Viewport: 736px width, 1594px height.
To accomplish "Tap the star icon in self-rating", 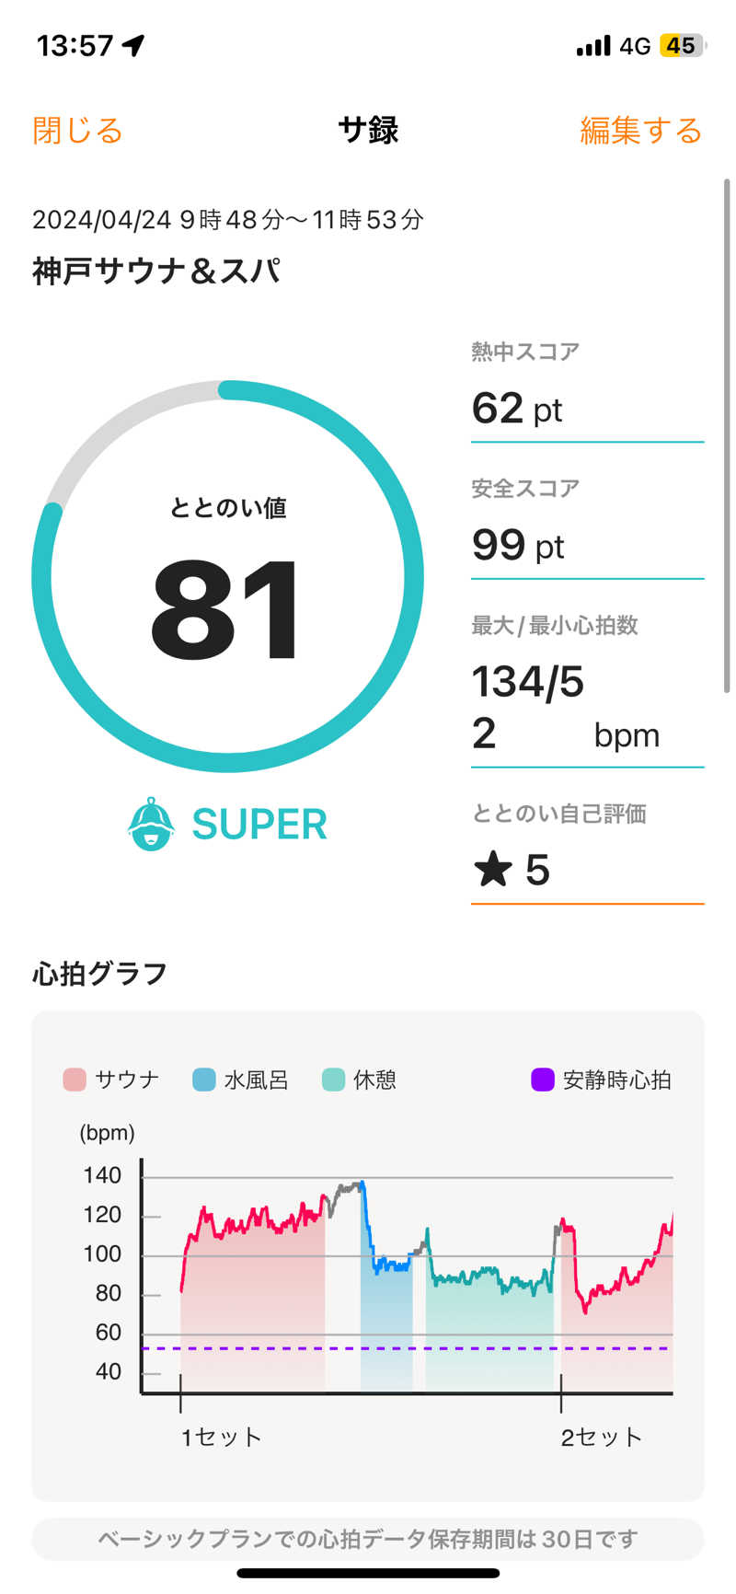I will click(493, 870).
